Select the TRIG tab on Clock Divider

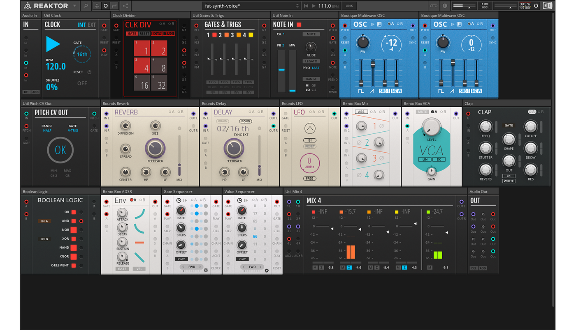pos(169,34)
